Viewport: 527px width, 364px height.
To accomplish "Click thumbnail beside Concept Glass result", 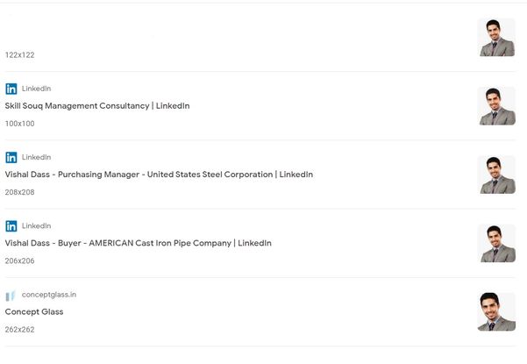I will click(496, 311).
